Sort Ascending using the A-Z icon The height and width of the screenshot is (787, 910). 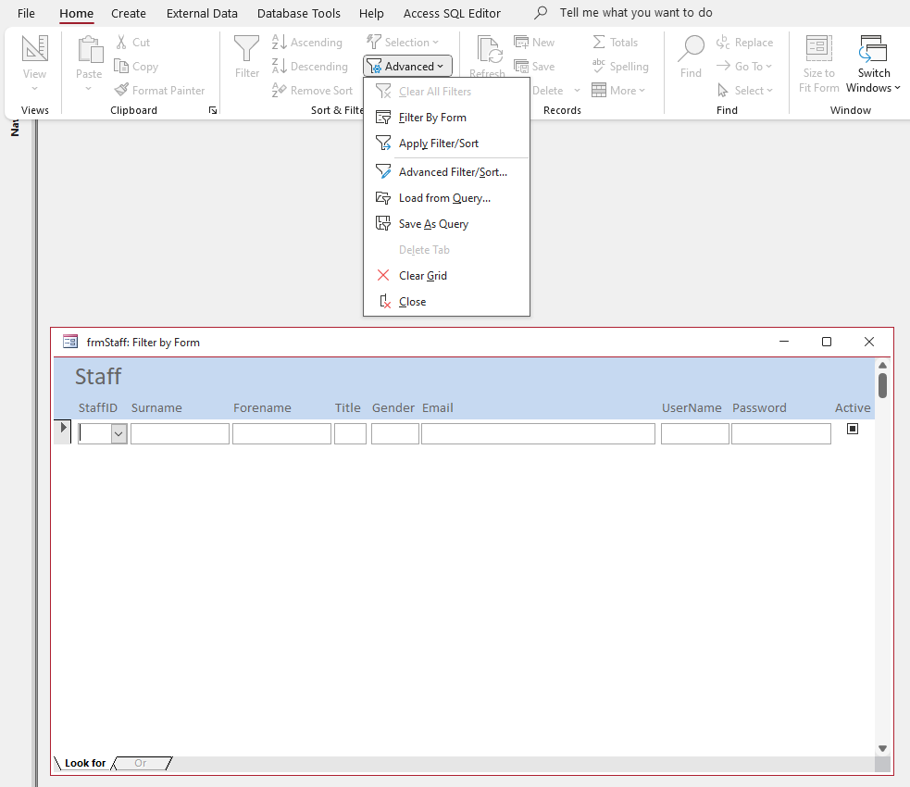pos(280,42)
